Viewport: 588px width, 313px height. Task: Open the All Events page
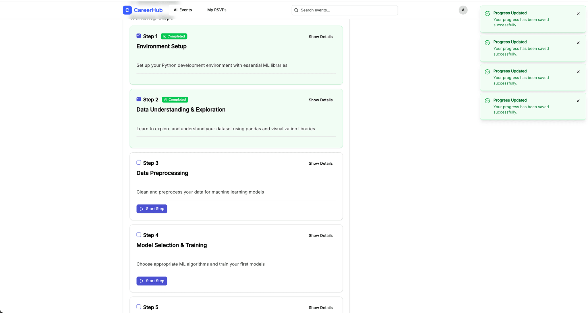[x=183, y=10]
